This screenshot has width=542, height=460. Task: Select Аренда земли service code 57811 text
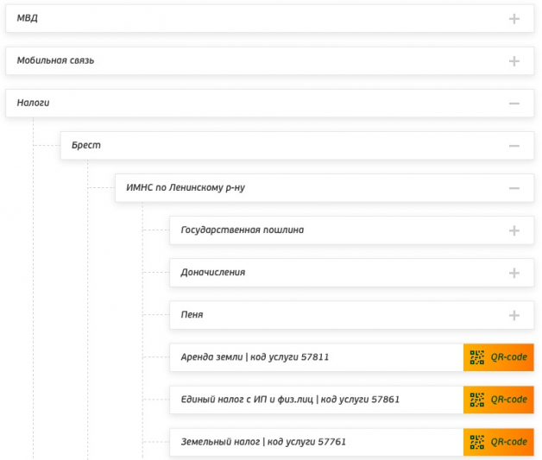255,357
